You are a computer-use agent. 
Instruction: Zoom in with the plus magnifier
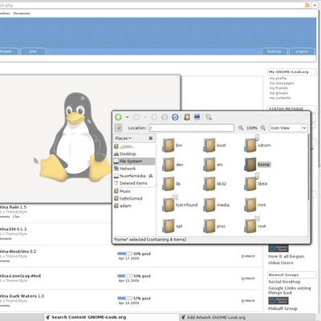click(x=263, y=128)
